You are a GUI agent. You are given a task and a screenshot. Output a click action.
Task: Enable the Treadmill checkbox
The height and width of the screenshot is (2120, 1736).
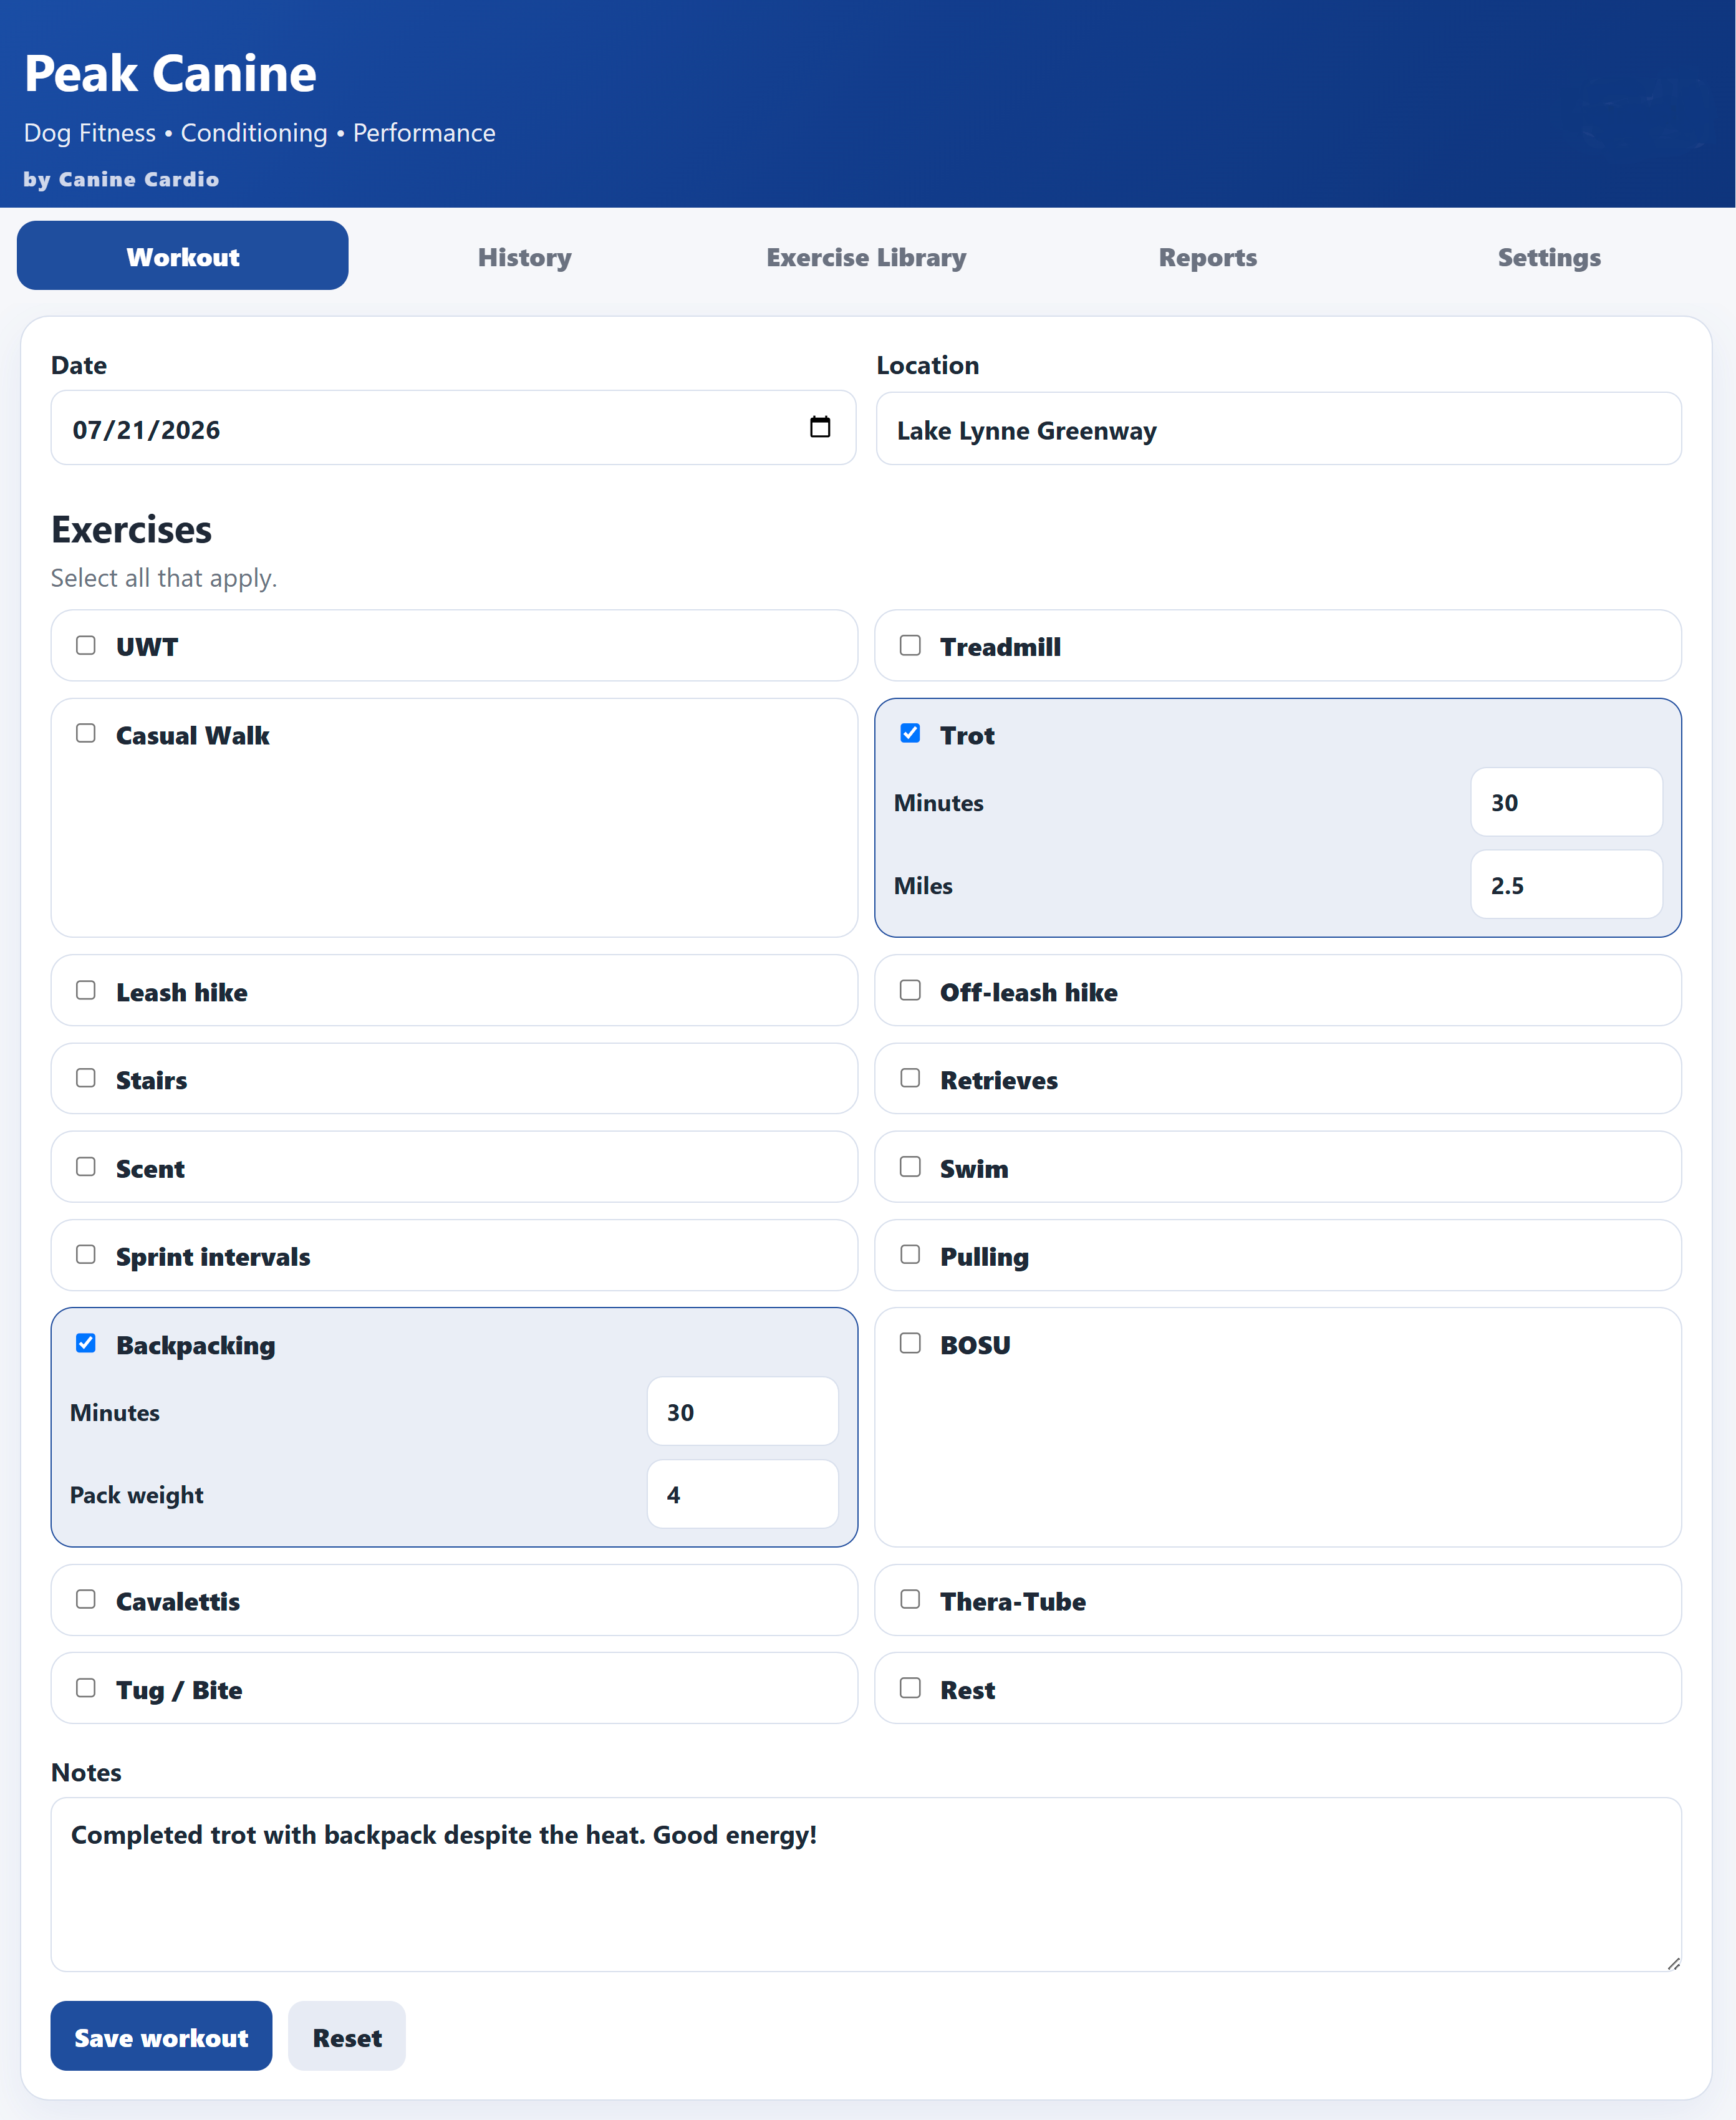[x=910, y=645]
